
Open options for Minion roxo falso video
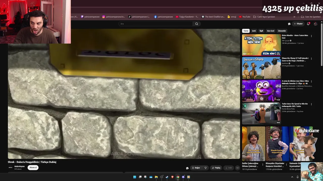pos(311,81)
